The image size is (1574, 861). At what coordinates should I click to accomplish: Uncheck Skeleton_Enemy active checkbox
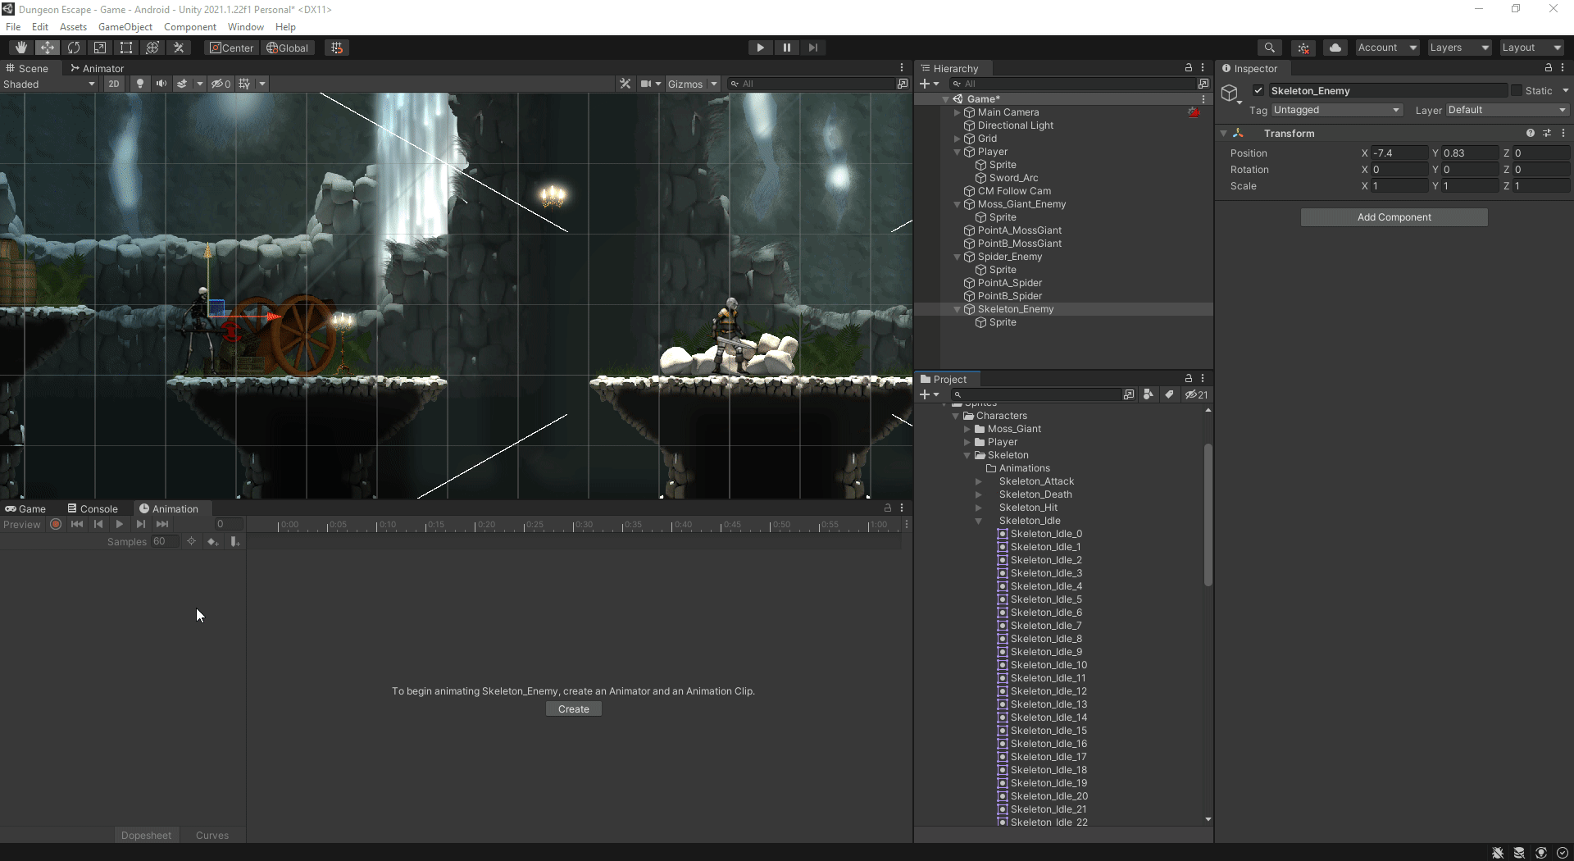1258,91
